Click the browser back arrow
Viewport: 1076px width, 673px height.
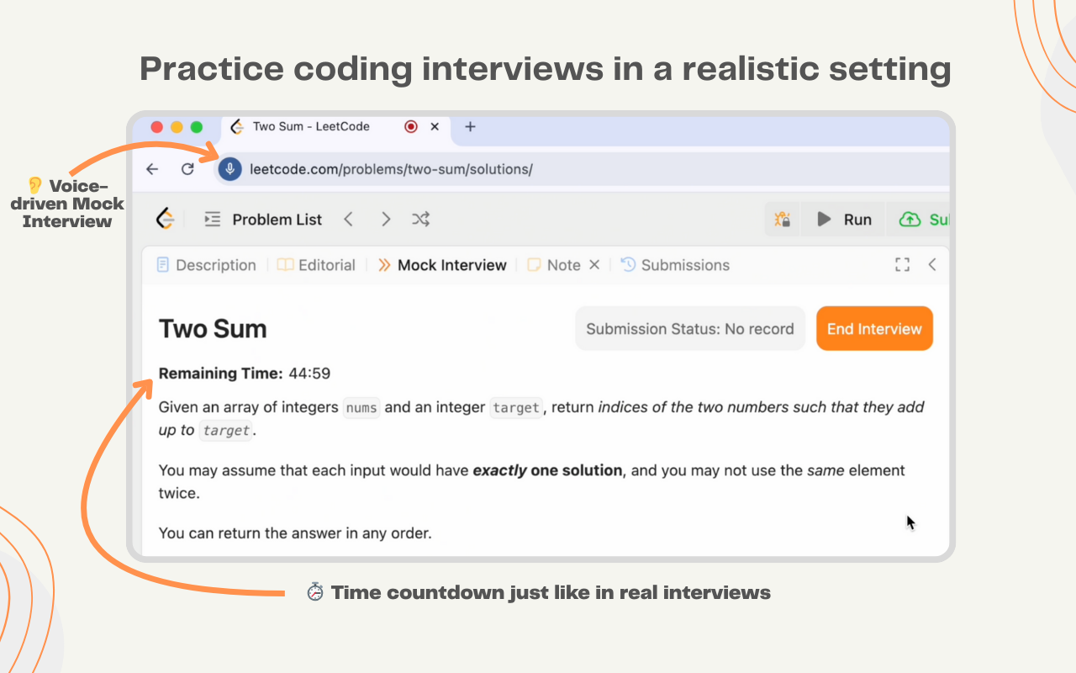pyautogui.click(x=152, y=169)
